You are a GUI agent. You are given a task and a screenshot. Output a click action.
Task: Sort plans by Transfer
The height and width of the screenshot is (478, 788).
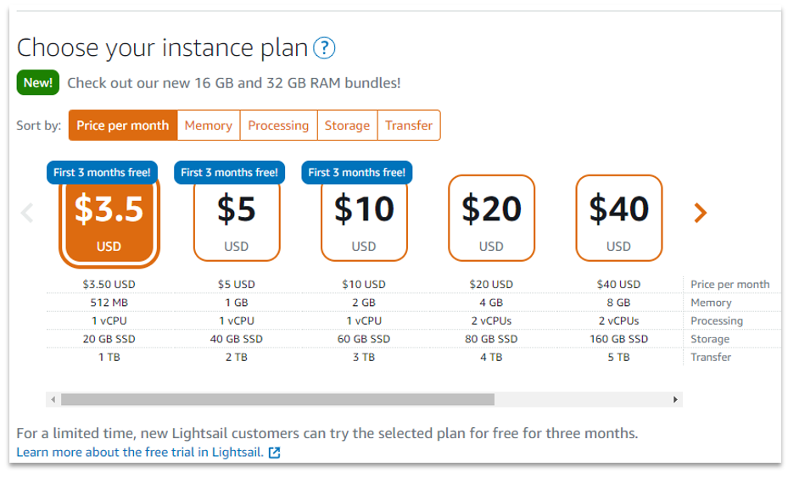click(409, 125)
